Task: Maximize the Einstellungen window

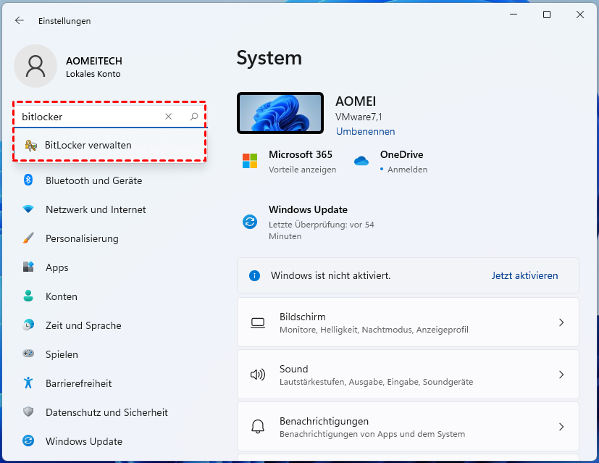Action: [547, 14]
